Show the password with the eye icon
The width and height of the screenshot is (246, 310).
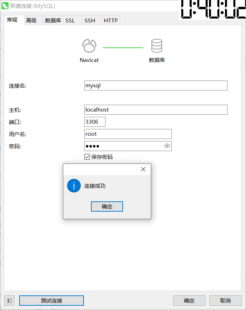point(167,146)
